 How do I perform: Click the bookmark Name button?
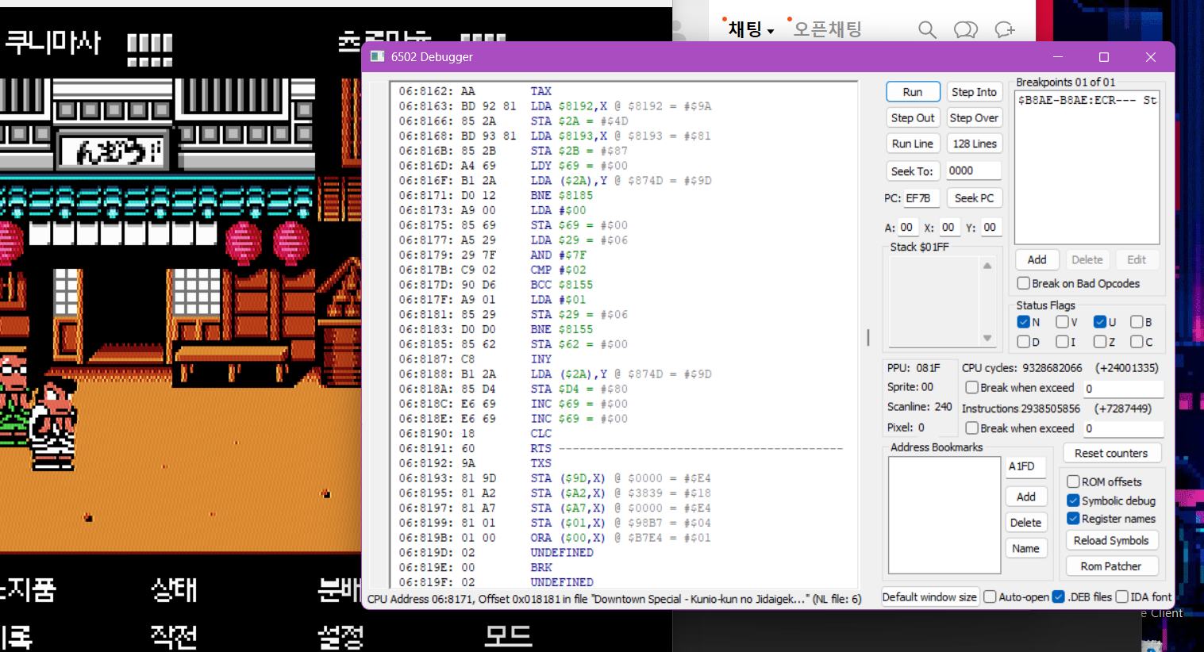click(1026, 548)
